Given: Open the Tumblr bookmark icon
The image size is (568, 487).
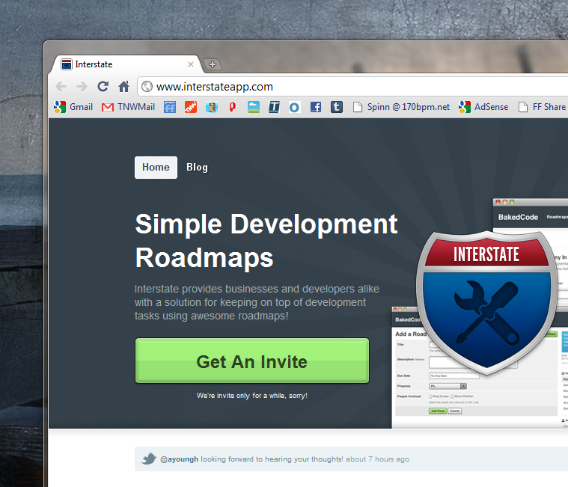Looking at the screenshot, I should pyautogui.click(x=337, y=107).
